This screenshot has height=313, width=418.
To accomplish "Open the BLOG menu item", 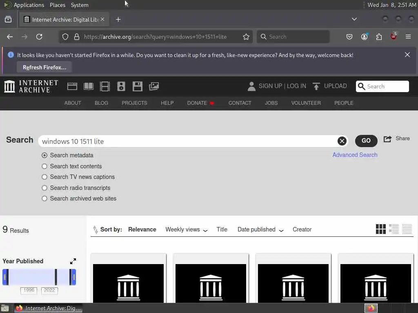I will [x=101, y=103].
